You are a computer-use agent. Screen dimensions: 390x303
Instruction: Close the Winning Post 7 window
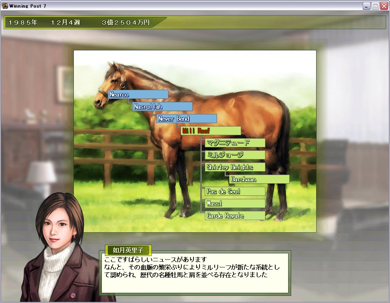(384, 6)
